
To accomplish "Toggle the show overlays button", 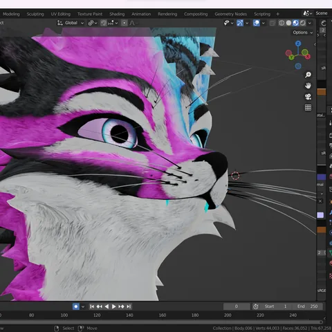I will coord(256,23).
